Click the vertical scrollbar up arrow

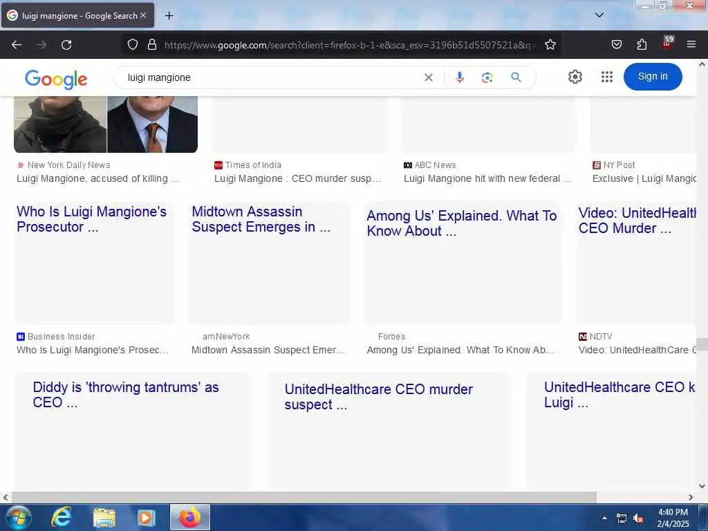click(x=702, y=64)
